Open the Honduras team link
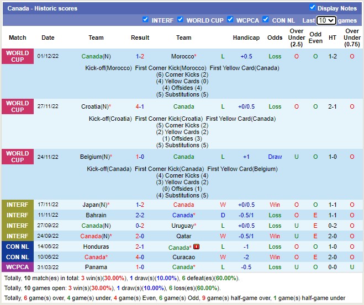364x305 pixels. tap(96, 247)
